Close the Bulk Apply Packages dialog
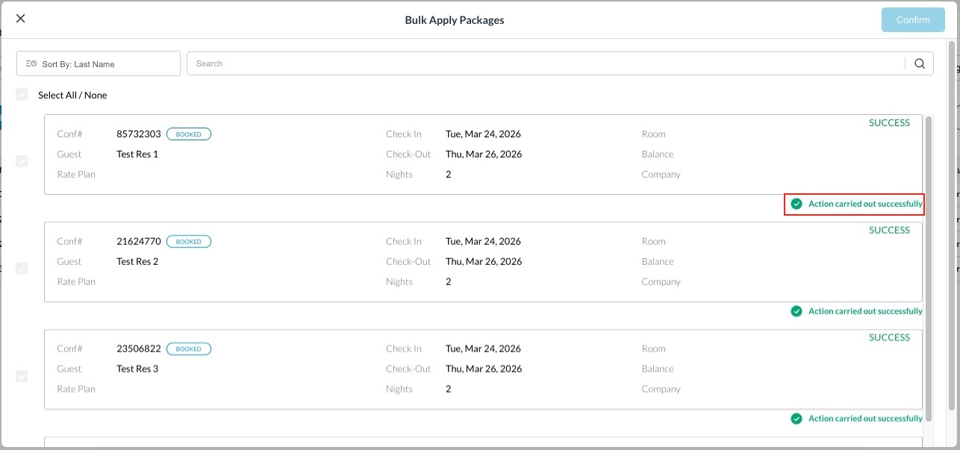 (20, 19)
